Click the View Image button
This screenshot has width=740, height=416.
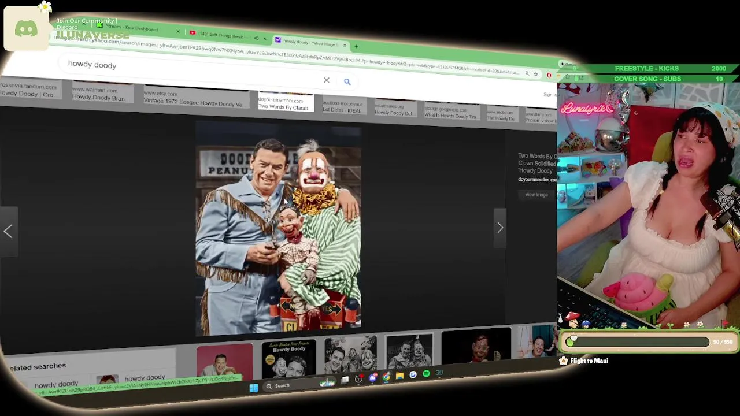[x=536, y=195]
